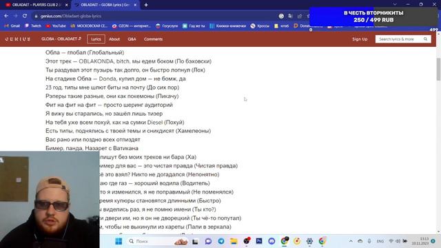The width and height of the screenshot is (441, 248).
Task: Open the Comments section on Genius
Action: 153,39
